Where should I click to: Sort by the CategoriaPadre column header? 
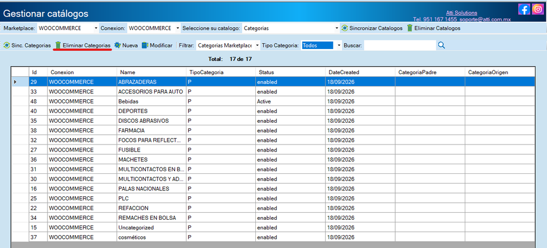[430, 72]
